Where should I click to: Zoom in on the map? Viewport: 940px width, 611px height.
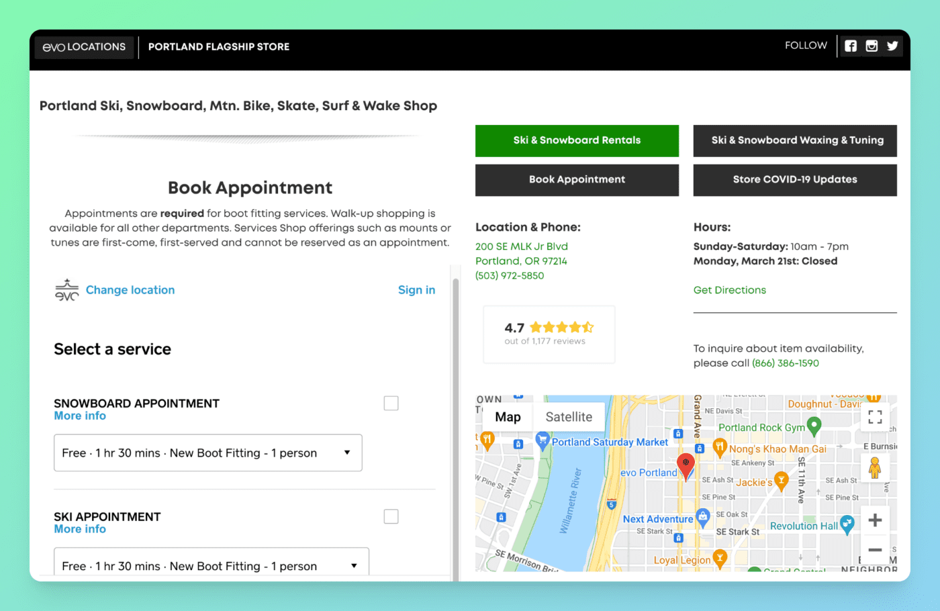pos(875,520)
